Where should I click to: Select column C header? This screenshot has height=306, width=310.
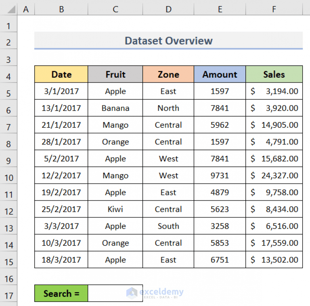click(x=115, y=9)
